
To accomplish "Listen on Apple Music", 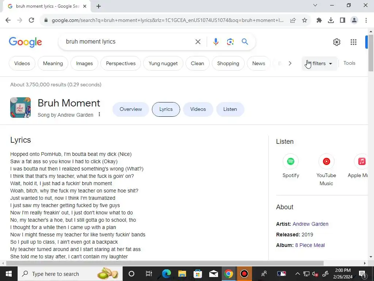I will click(x=358, y=166).
